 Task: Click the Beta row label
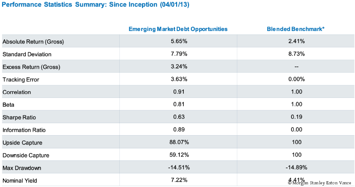point(8,105)
